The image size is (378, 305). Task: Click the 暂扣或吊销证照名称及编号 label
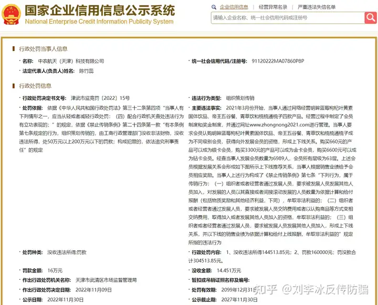point(220,280)
